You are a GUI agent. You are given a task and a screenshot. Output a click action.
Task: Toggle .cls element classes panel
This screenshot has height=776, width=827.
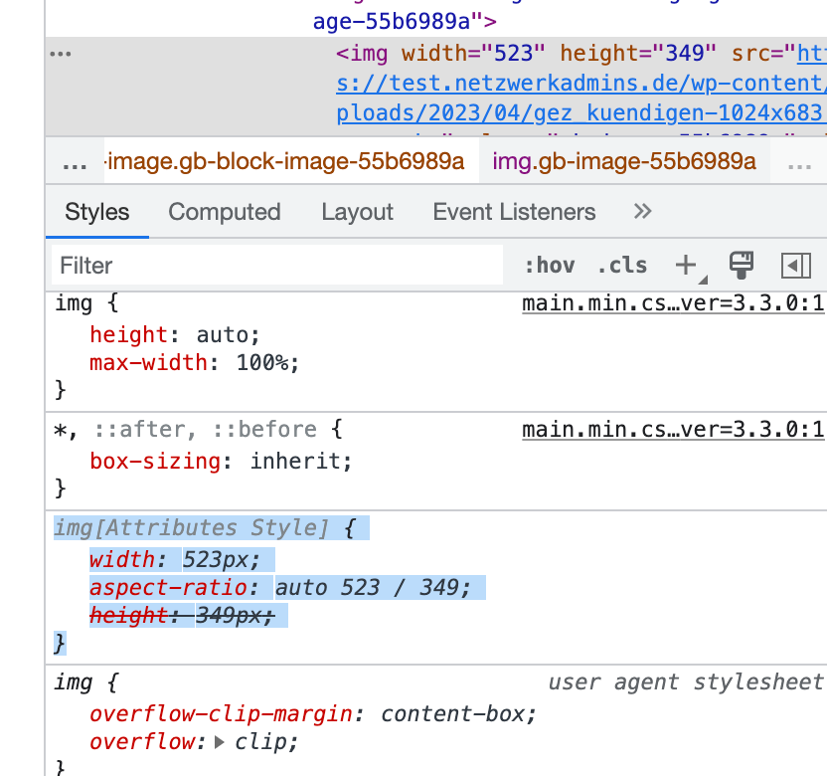click(x=622, y=265)
